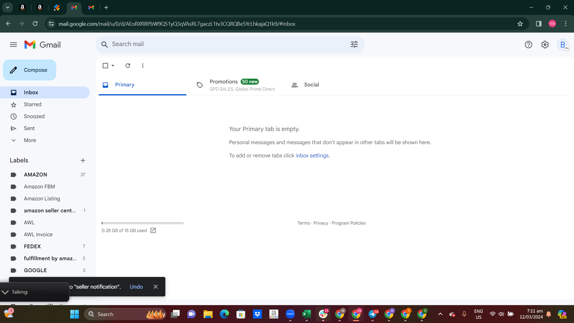Screen dimensions: 574x323
Task: Open the Snoozed folder
Action: coord(45,116)
